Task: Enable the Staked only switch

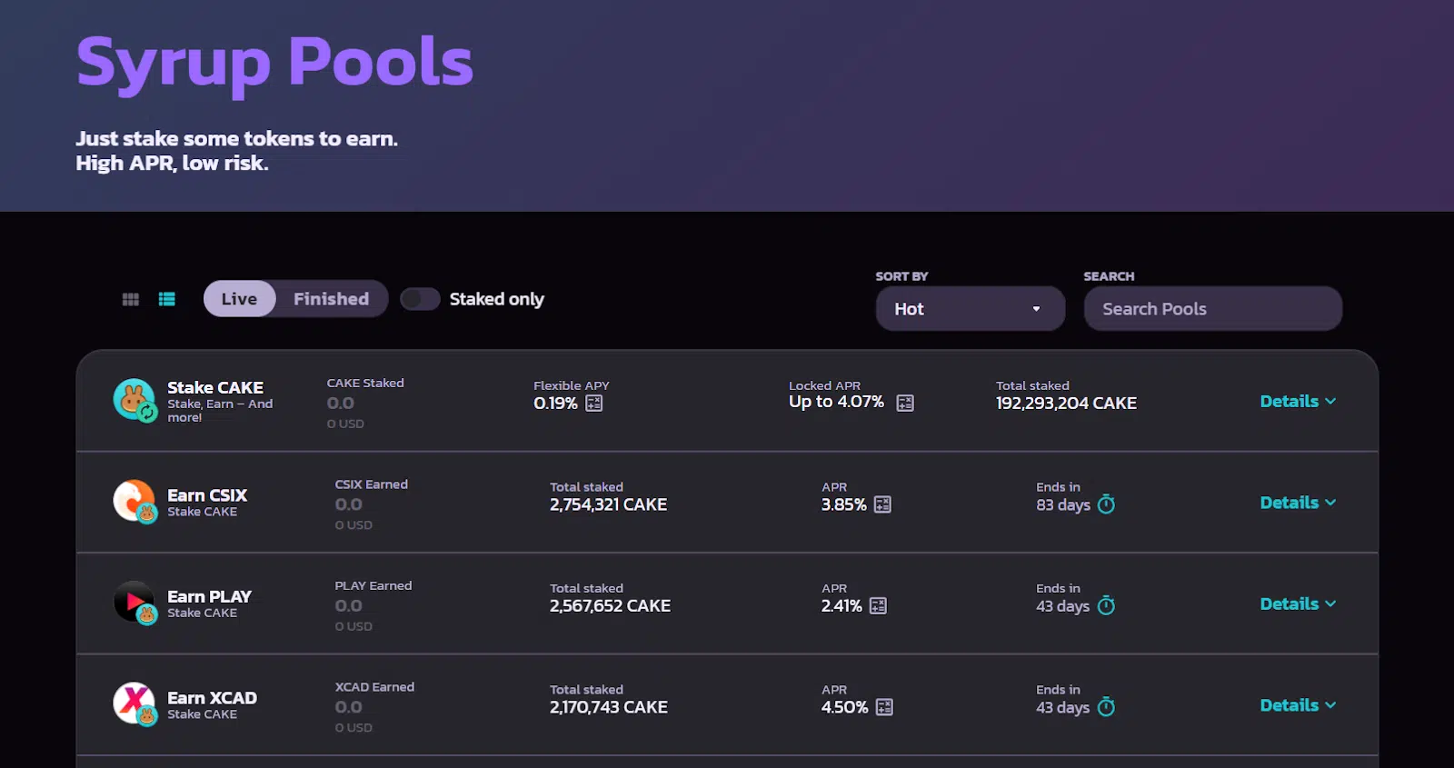Action: pos(420,299)
